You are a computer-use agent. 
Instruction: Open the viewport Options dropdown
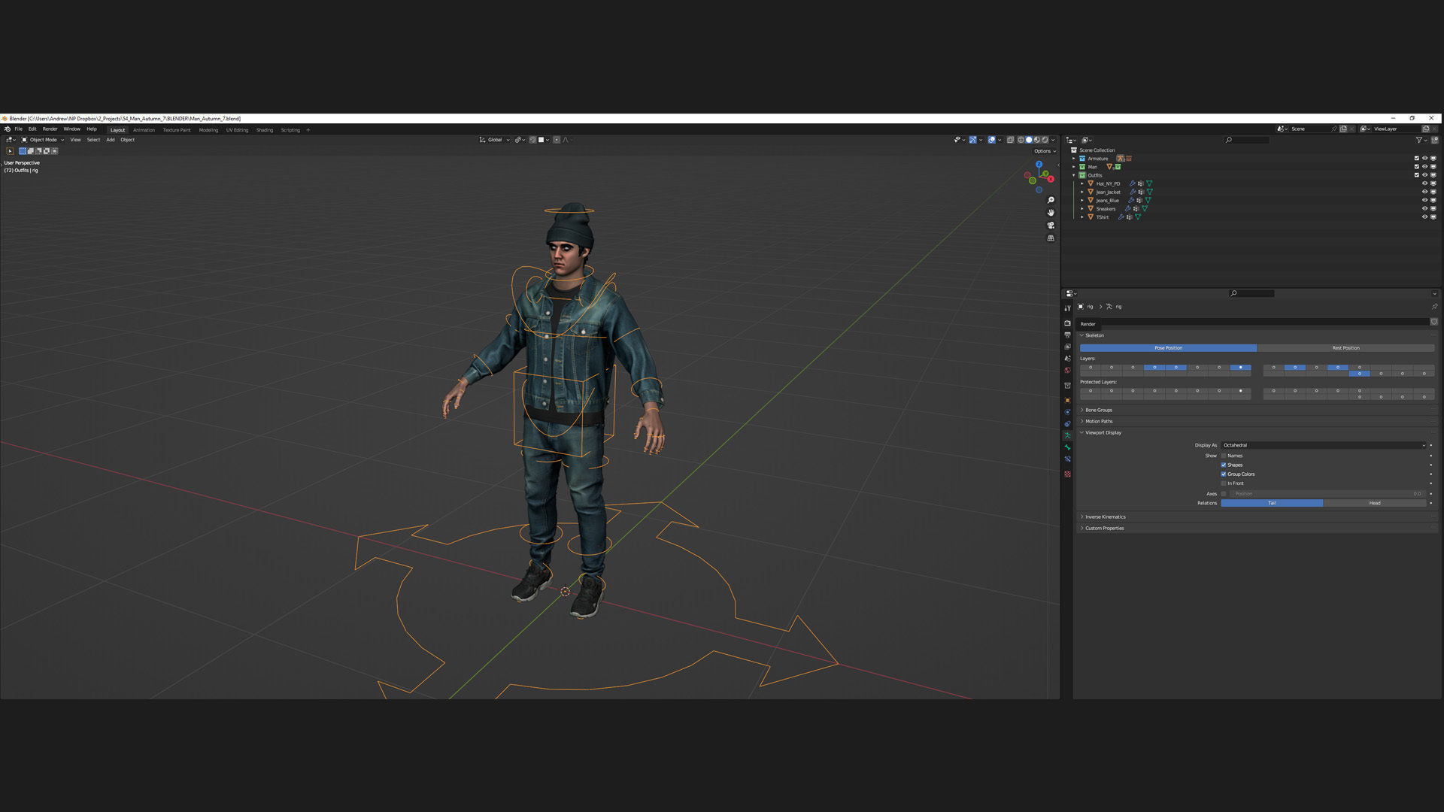point(1045,151)
